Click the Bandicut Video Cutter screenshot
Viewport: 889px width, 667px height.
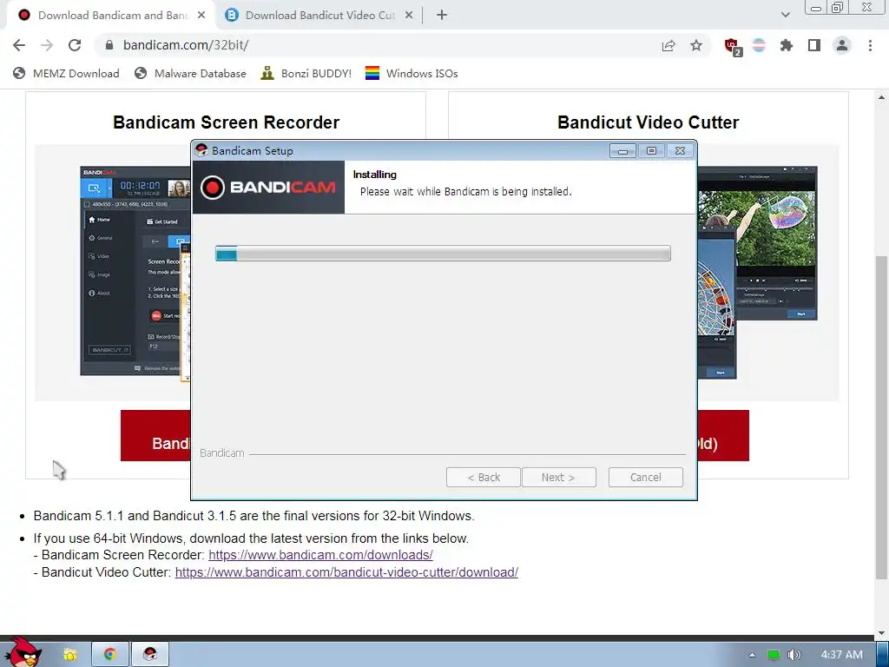pyautogui.click(x=757, y=272)
